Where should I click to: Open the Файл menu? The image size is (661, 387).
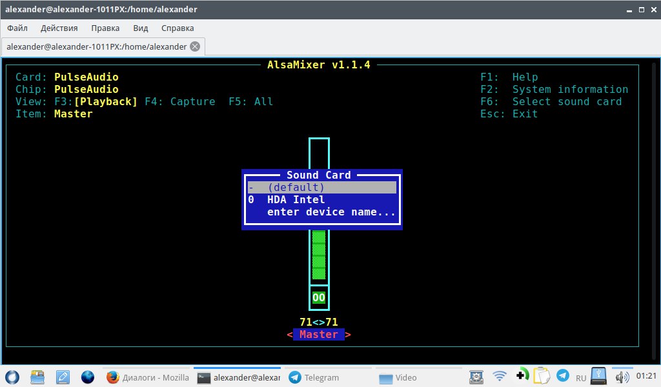(x=17, y=28)
